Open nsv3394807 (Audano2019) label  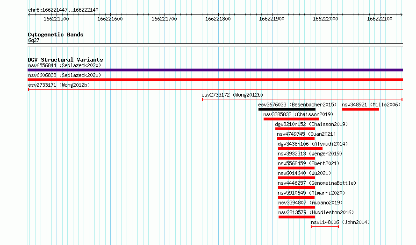tap(310, 203)
